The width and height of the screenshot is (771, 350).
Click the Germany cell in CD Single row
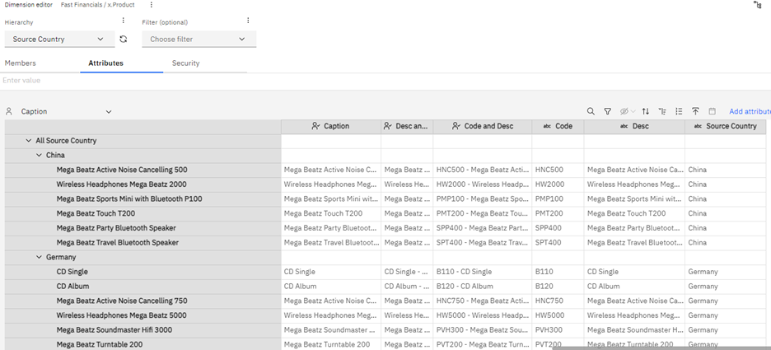[726, 272]
